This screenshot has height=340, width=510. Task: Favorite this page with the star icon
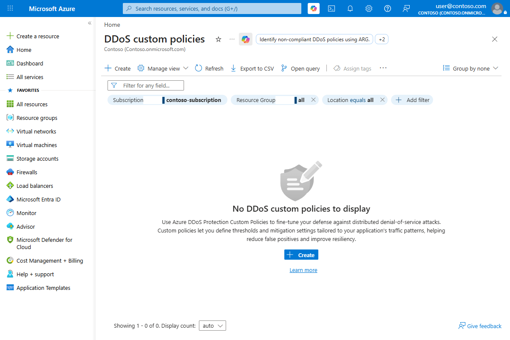point(218,39)
